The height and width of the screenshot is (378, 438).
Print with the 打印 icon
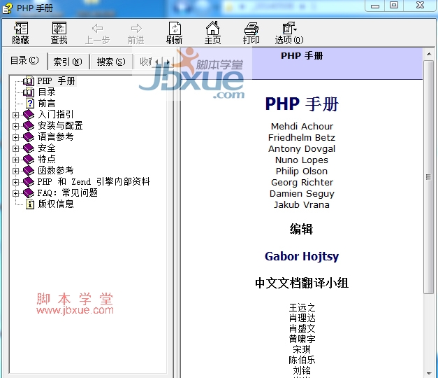[251, 33]
